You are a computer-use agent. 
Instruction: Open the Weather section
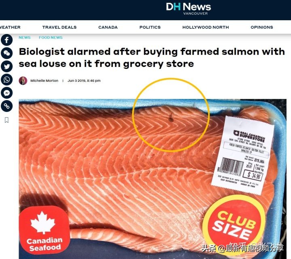10,27
